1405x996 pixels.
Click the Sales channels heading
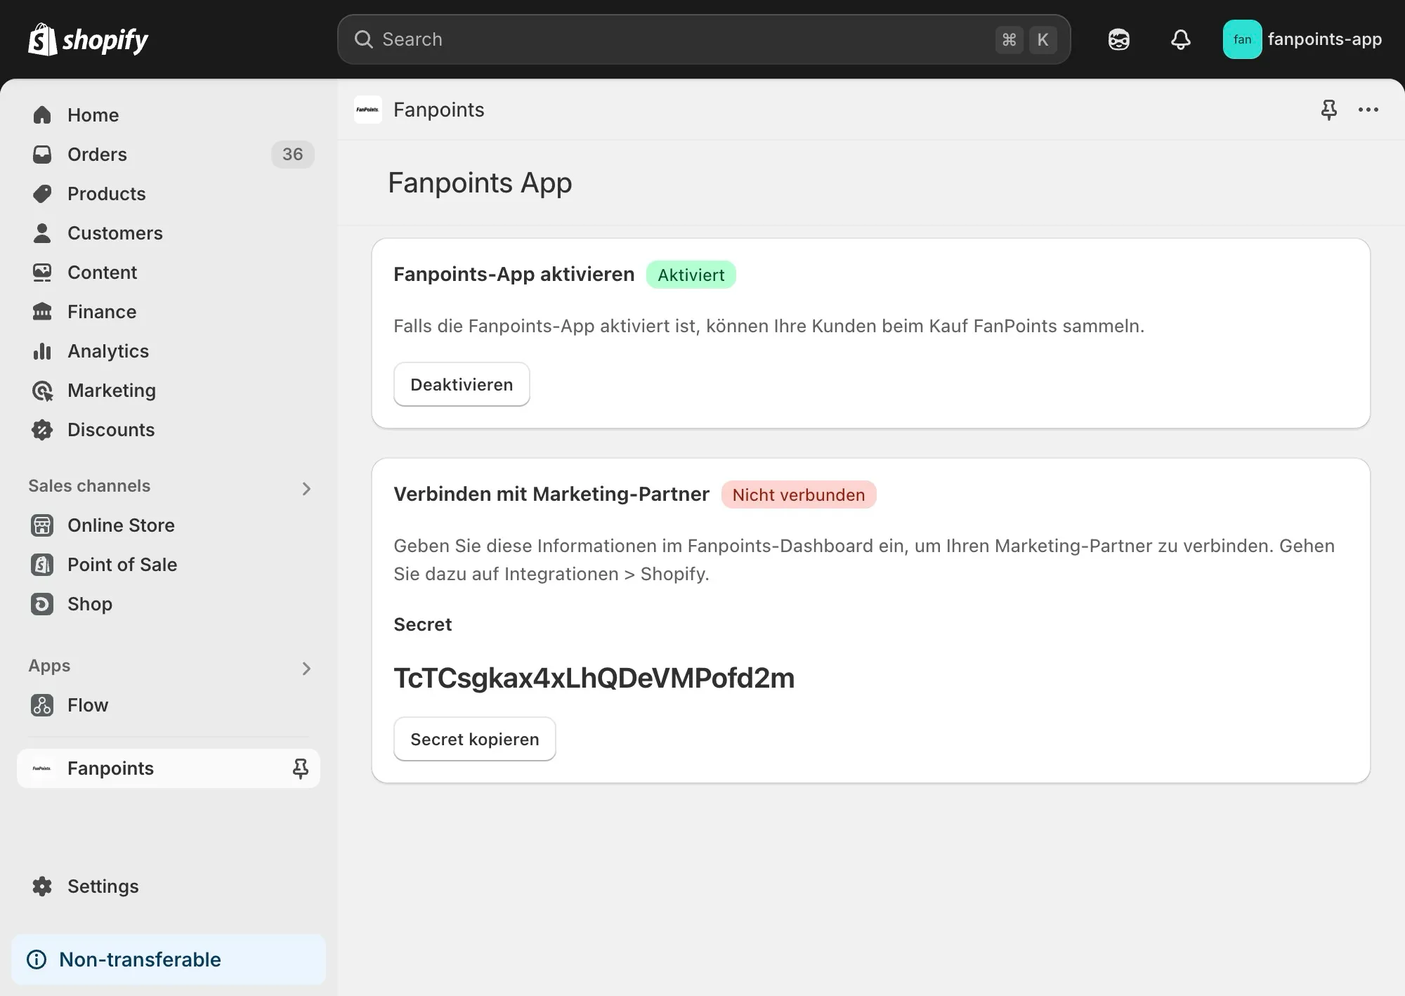point(89,485)
